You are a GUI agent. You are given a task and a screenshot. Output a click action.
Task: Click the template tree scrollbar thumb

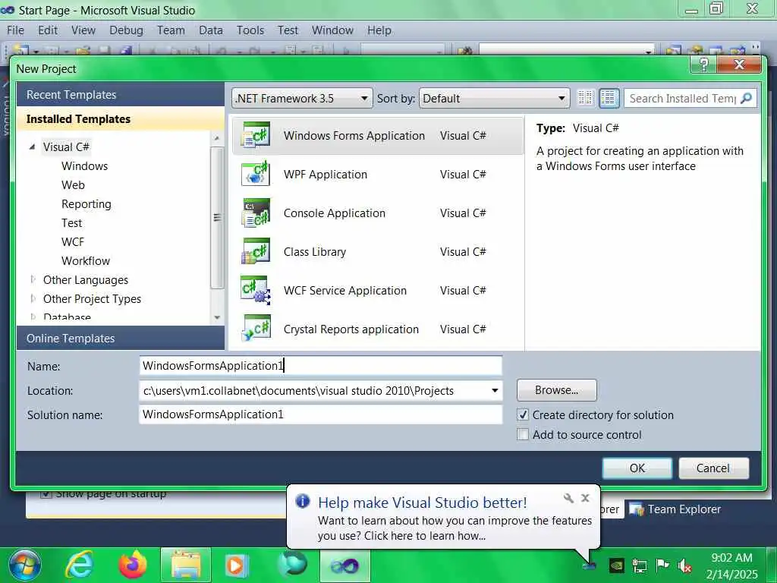coord(217,217)
